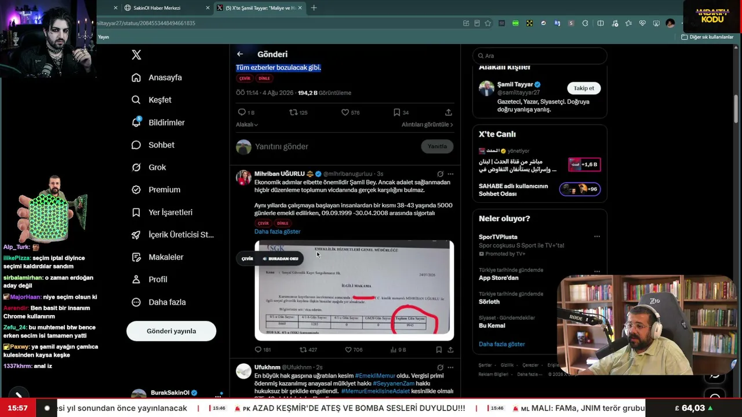This screenshot has height=417, width=742.
Task: Reply to the main post (1 B)
Action: click(246, 112)
